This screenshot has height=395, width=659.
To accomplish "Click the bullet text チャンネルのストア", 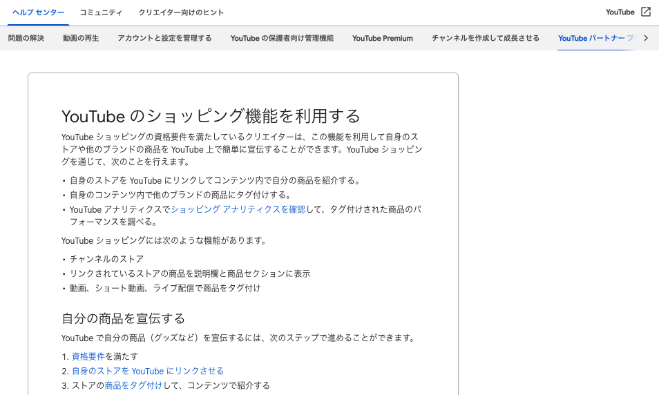I will (x=107, y=259).
